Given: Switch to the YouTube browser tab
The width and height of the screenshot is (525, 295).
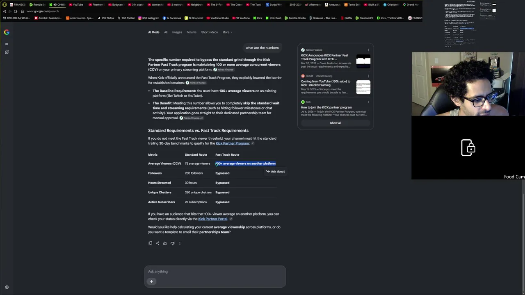Looking at the screenshot, I should click(x=76, y=5).
